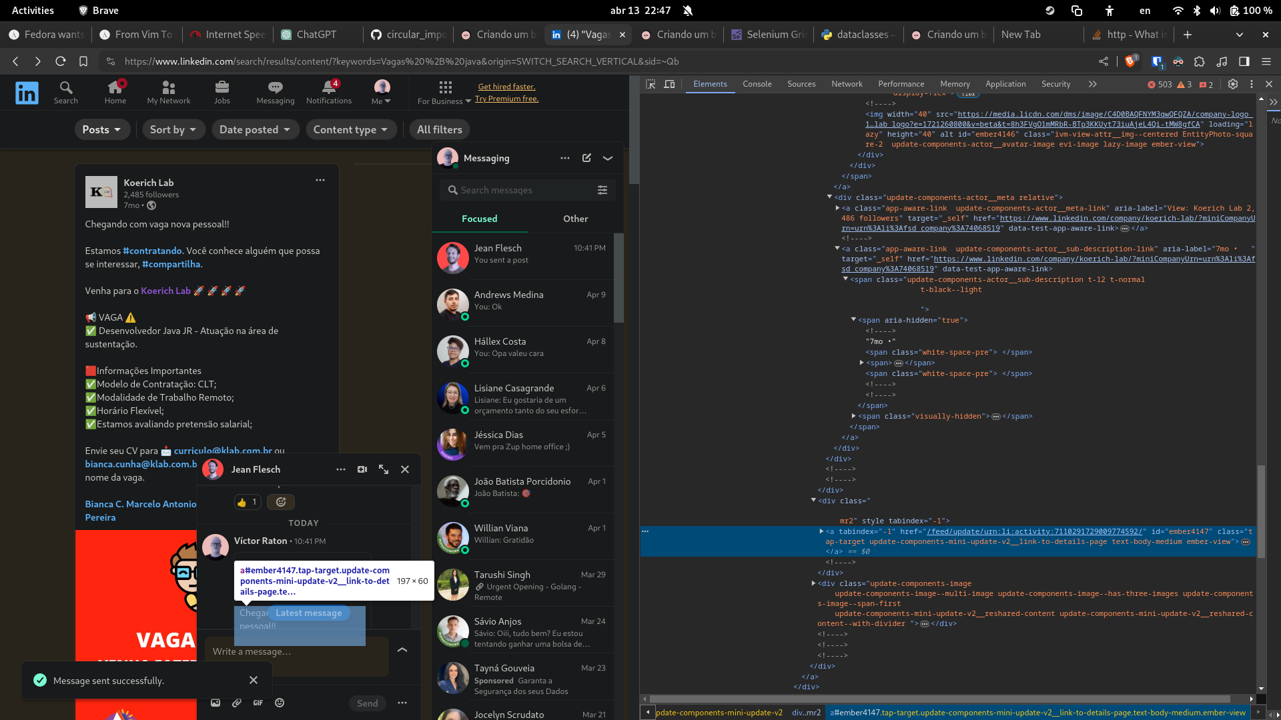Bookmark this page icon

[83, 61]
